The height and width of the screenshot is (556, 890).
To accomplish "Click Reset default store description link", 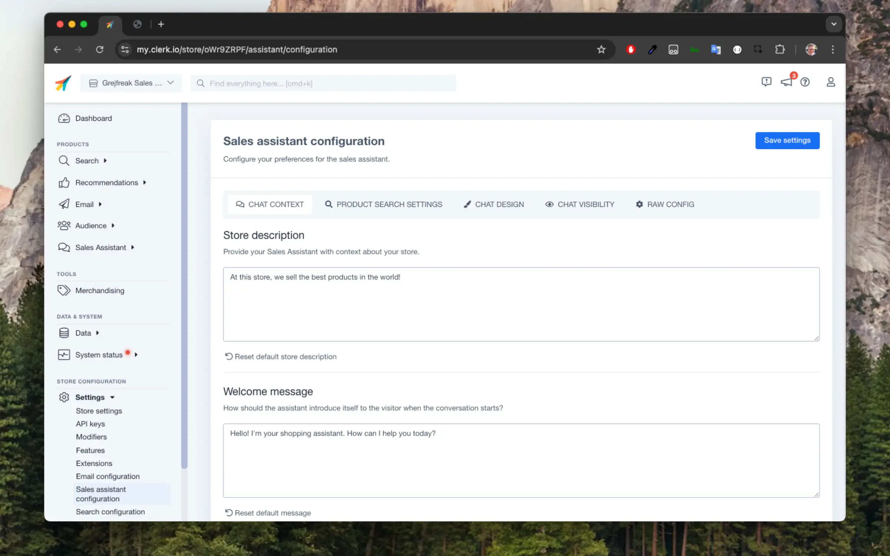I will [280, 356].
